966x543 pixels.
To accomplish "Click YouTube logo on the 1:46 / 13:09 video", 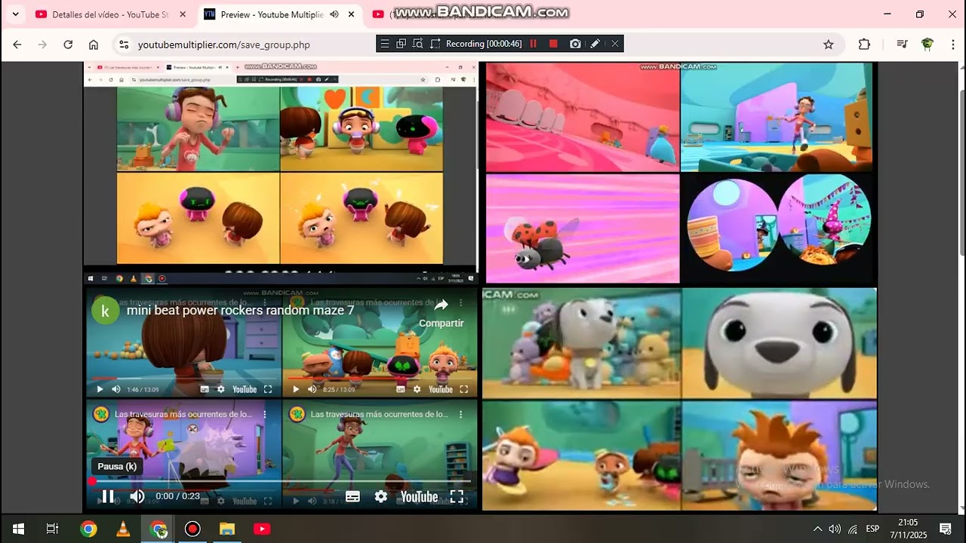I will tap(245, 389).
